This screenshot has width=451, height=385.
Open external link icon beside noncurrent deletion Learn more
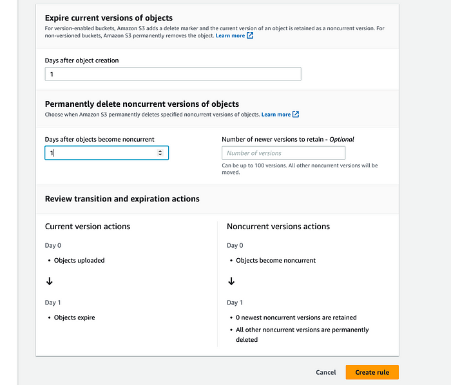coord(296,115)
